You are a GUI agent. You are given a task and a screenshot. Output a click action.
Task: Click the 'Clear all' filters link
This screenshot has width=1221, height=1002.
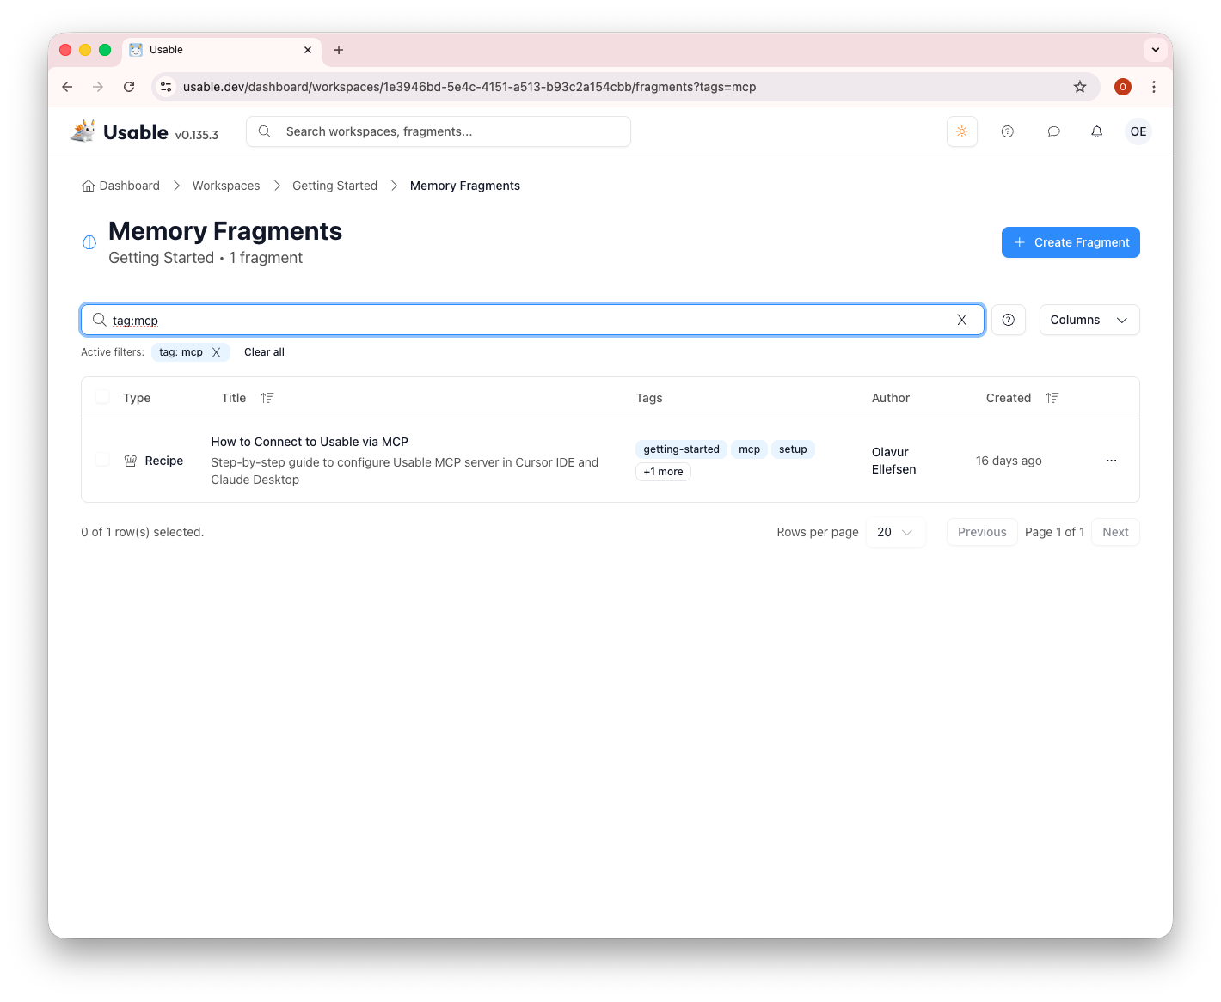tap(264, 352)
